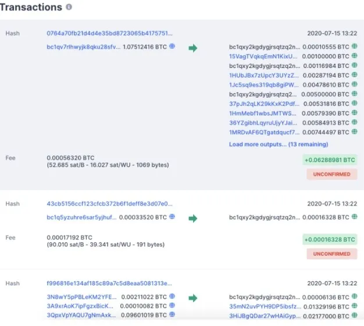Image resolution: width=364 pixels, height=326 pixels.
Task: Click globe icon next to 0.00033520 BTC input
Action: [172, 217]
